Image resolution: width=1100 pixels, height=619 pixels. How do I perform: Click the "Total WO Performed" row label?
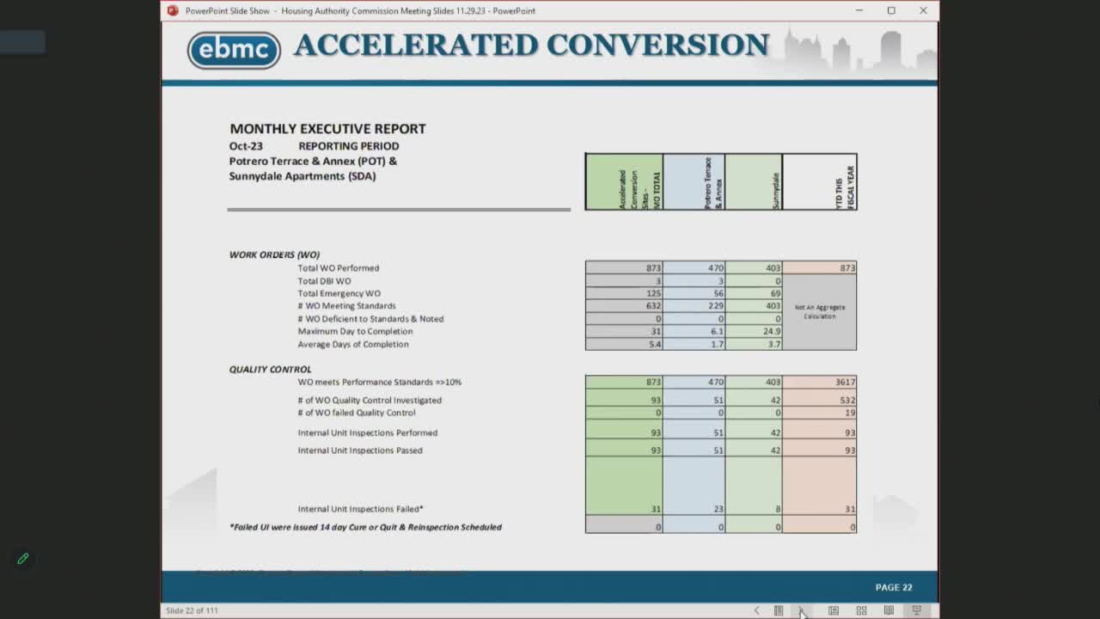pyautogui.click(x=339, y=268)
